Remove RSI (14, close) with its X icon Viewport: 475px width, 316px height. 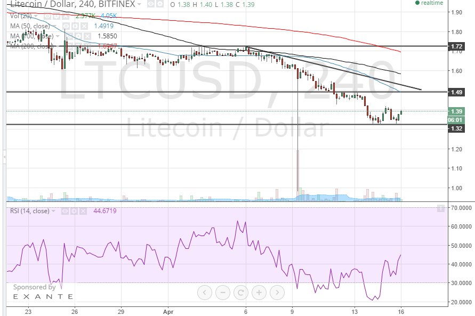tap(83, 211)
